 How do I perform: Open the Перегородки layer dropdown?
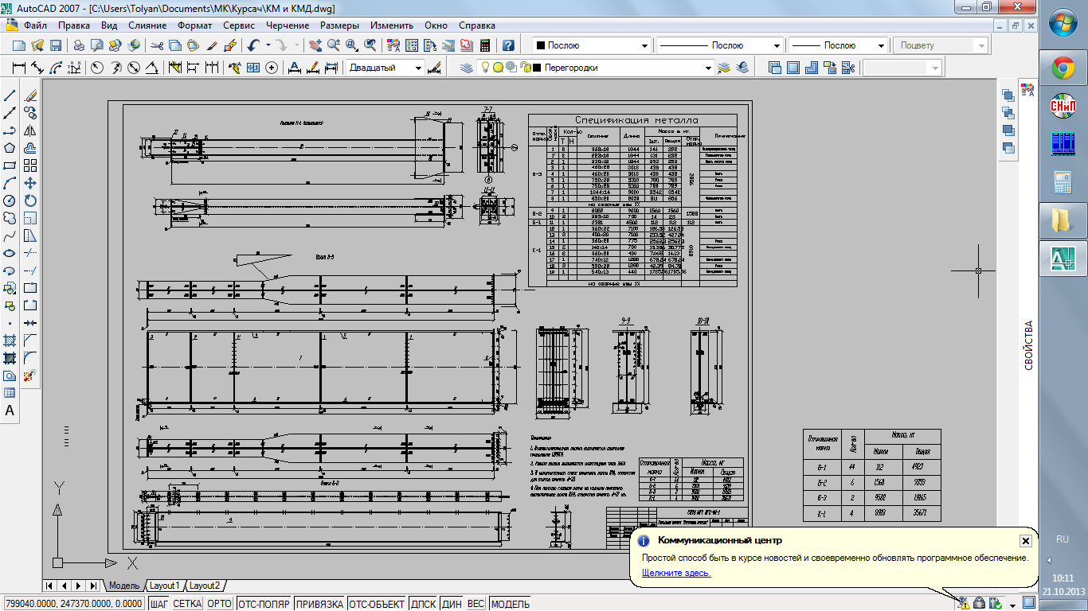point(708,68)
